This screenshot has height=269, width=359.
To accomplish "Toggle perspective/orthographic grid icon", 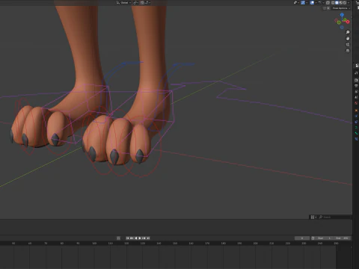I will tap(348, 51).
